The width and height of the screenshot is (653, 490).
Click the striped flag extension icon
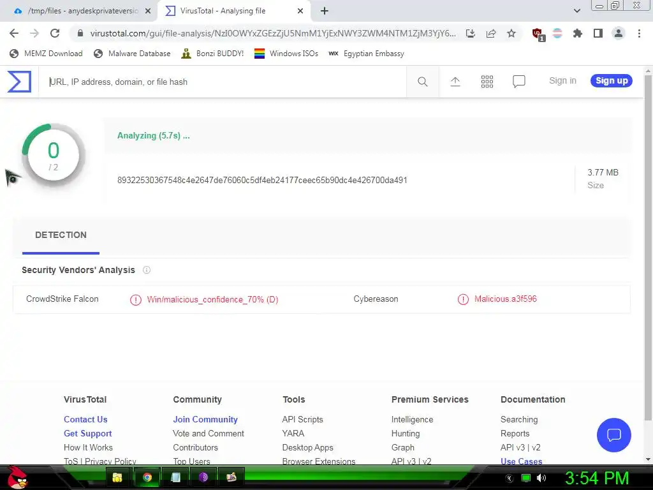(x=557, y=33)
